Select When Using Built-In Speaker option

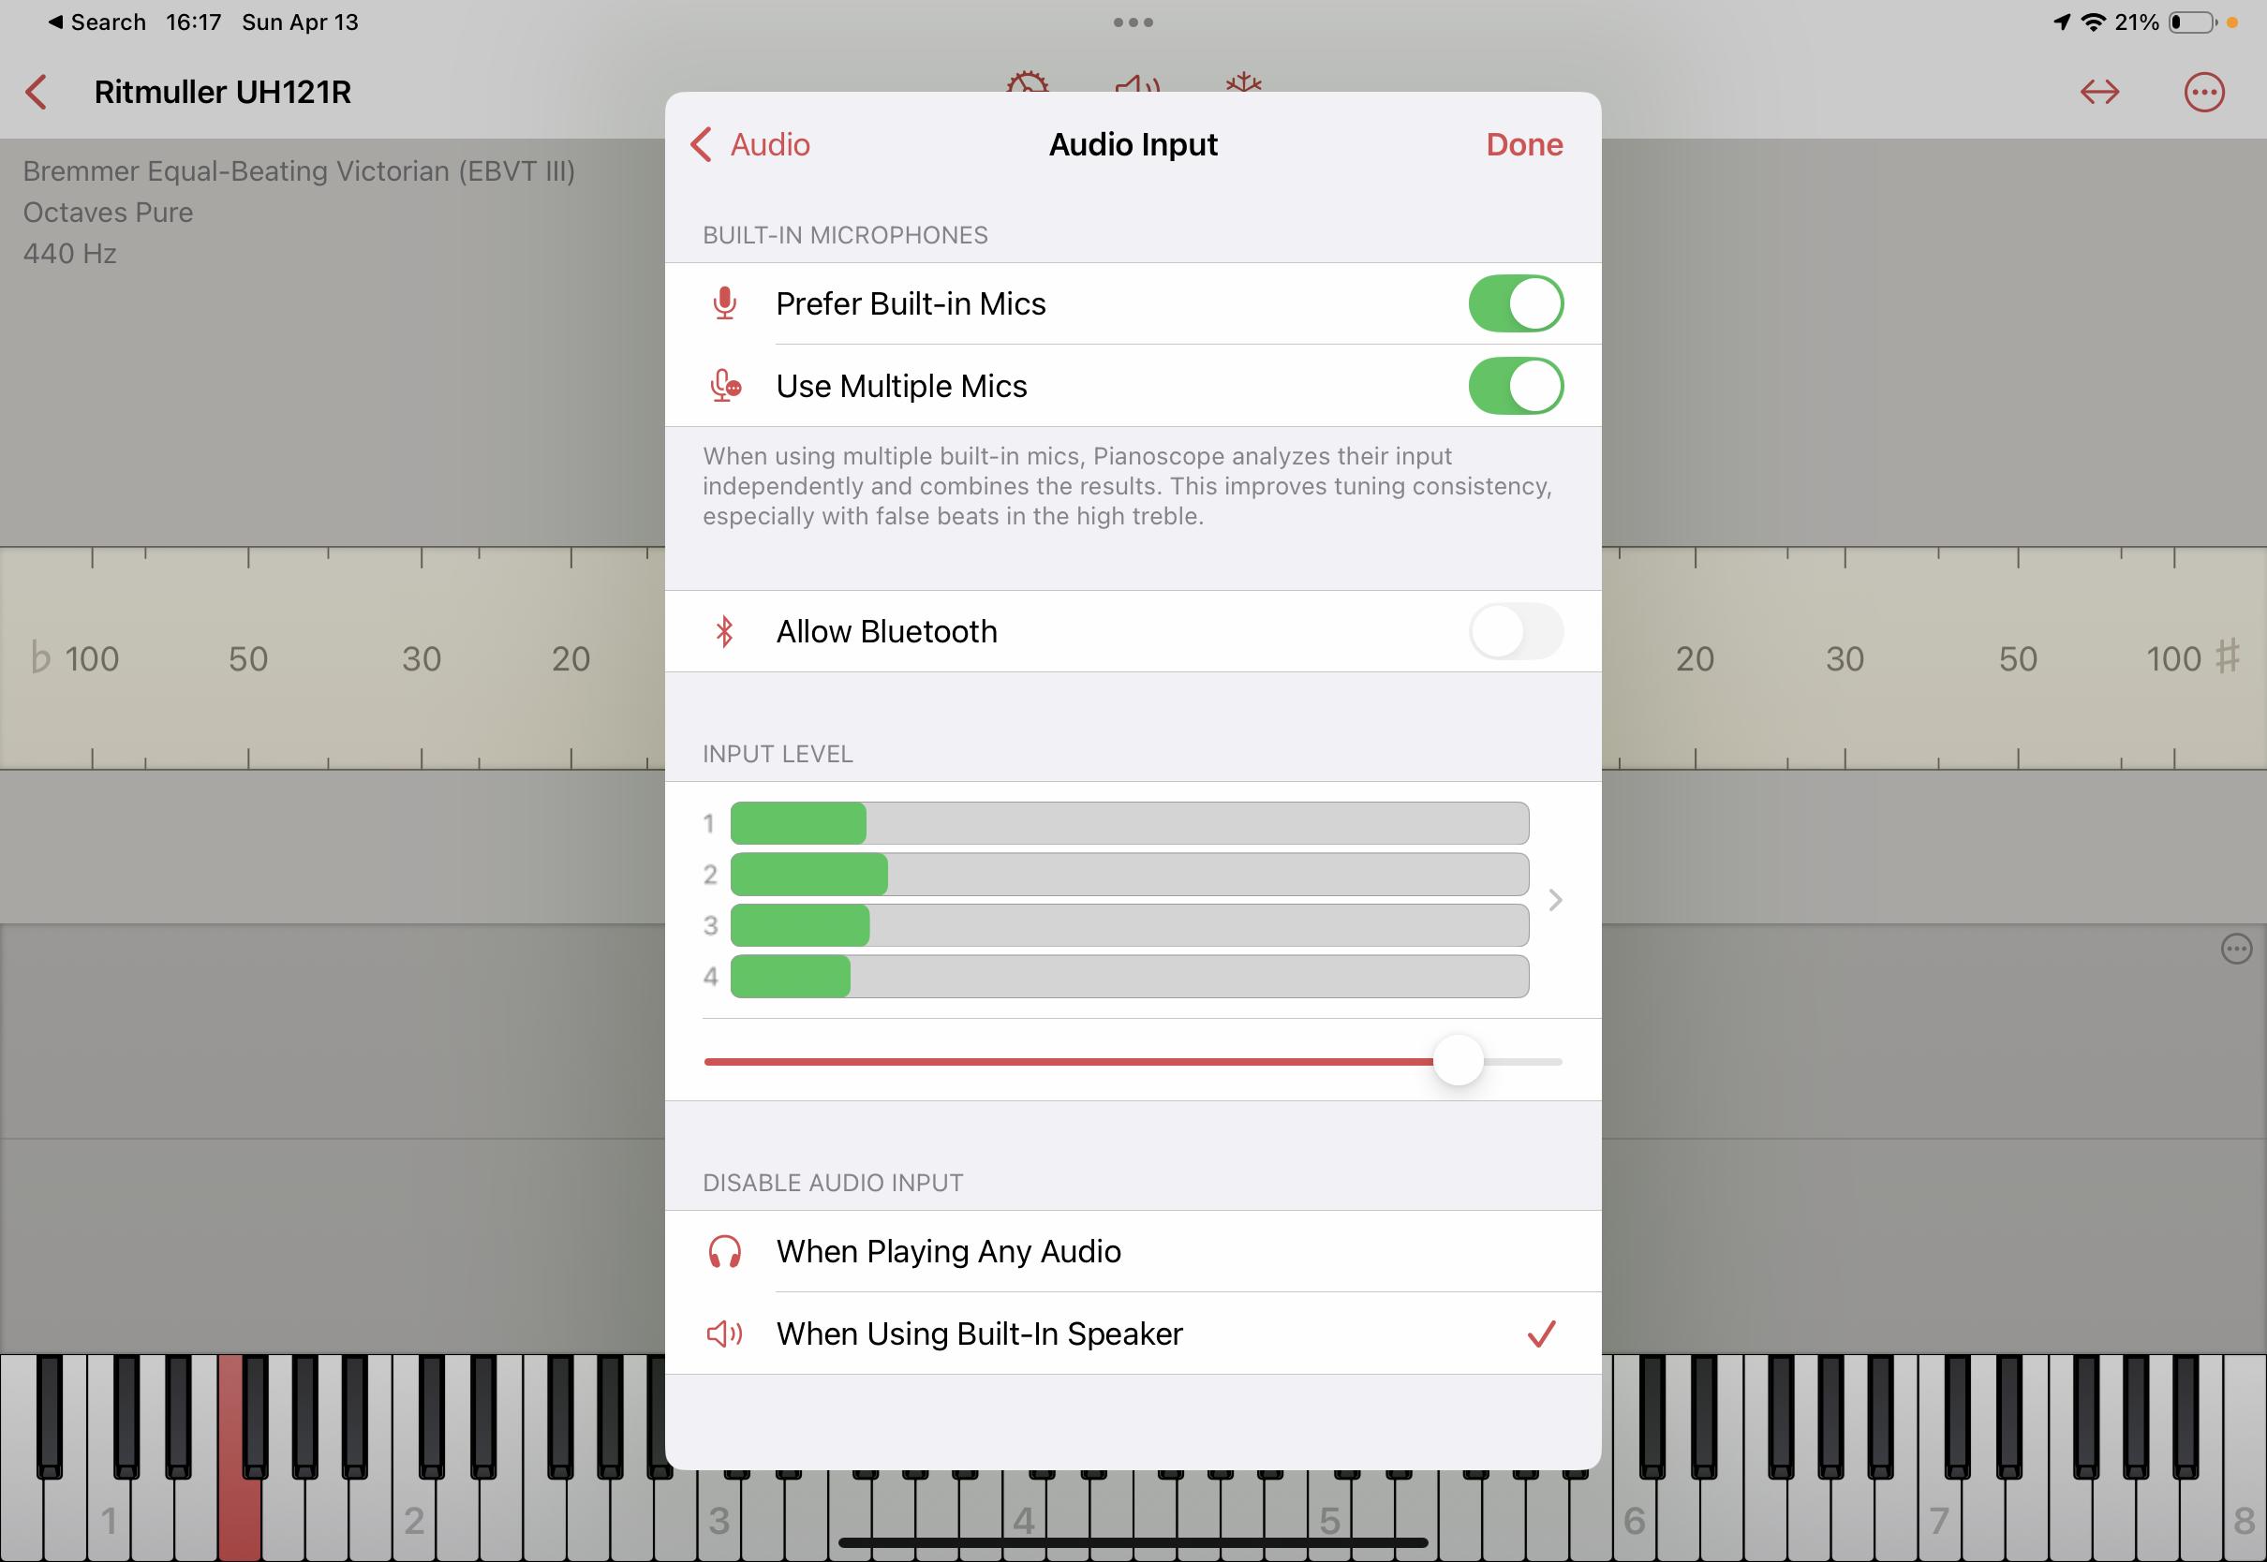[x=1133, y=1333]
